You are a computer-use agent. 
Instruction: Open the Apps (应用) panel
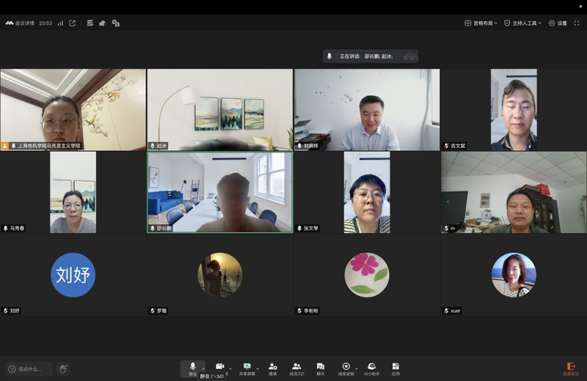[x=395, y=368]
